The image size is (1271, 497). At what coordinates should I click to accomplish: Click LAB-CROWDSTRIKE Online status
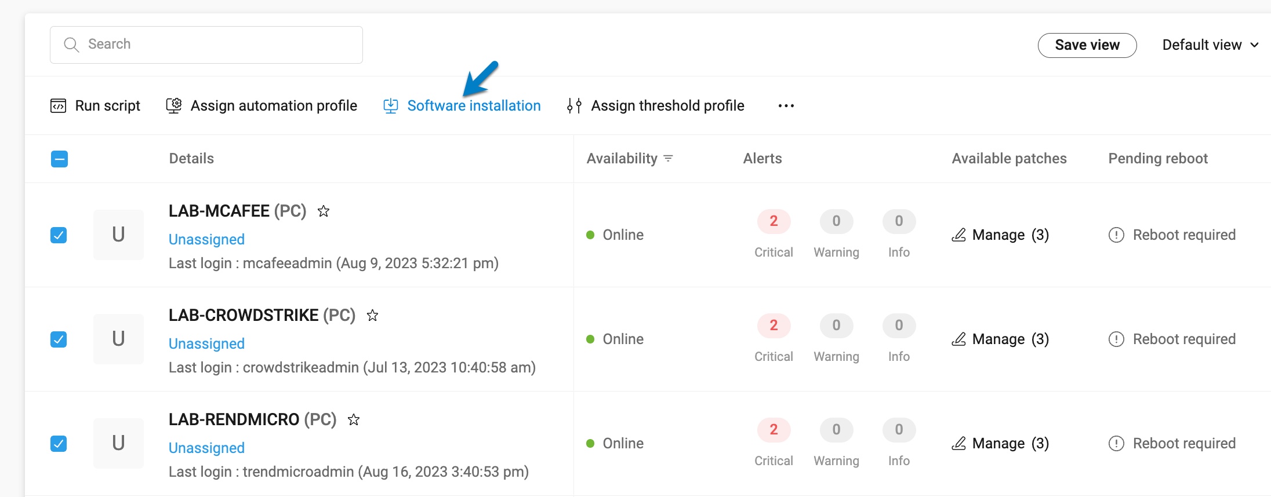(x=615, y=339)
